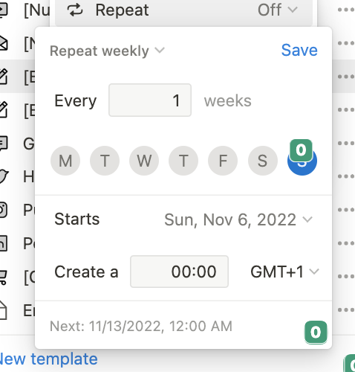
Task: Click the Repeat loop arrows icon
Action: point(75,10)
